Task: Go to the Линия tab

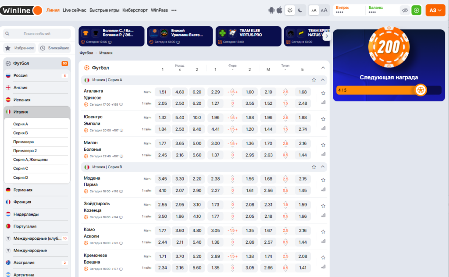Action: [53, 10]
